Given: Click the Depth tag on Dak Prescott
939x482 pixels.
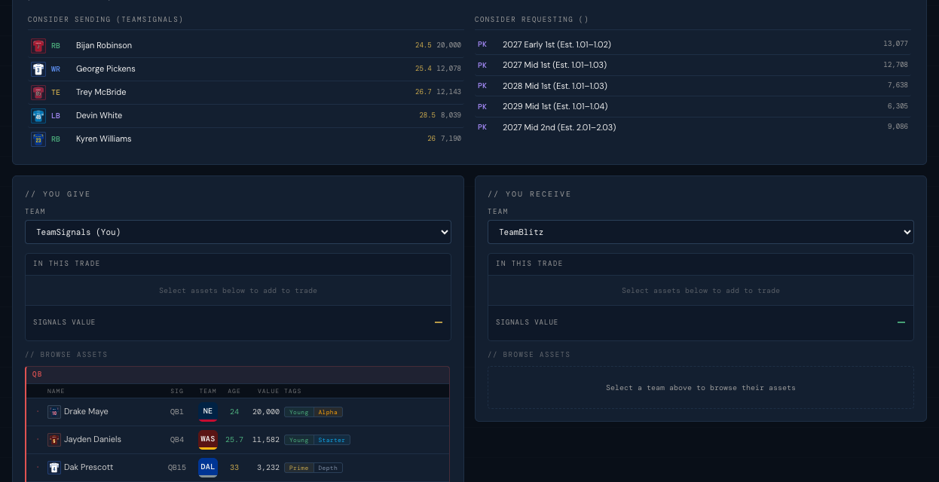Looking at the screenshot, I should (x=328, y=468).
